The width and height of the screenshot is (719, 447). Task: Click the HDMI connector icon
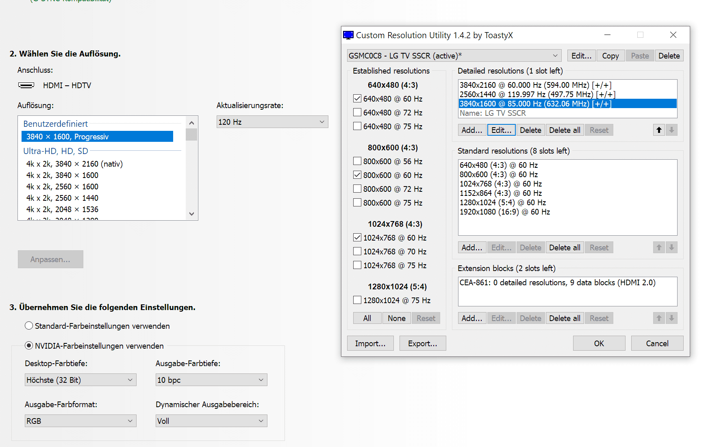26,85
